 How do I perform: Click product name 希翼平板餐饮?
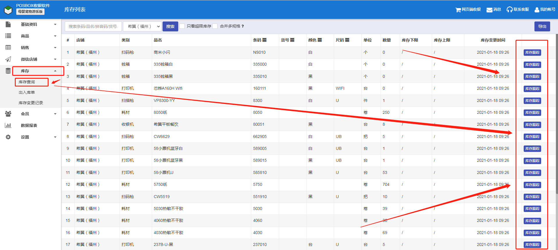point(166,124)
